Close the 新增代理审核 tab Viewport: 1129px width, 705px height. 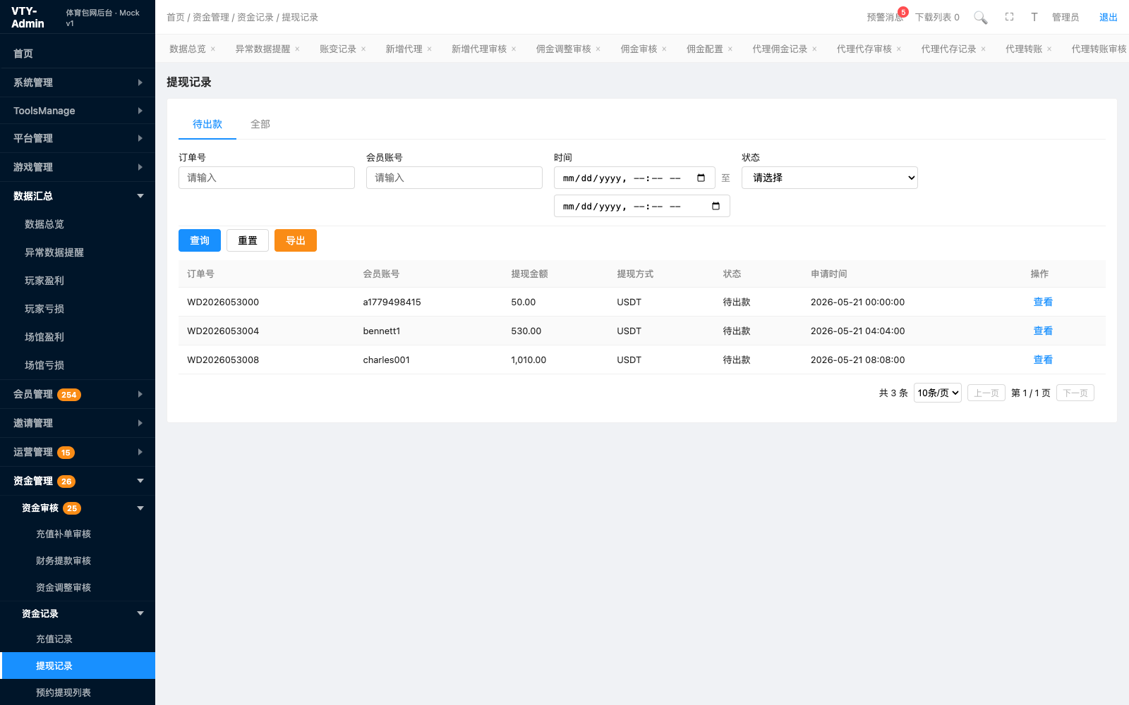514,49
